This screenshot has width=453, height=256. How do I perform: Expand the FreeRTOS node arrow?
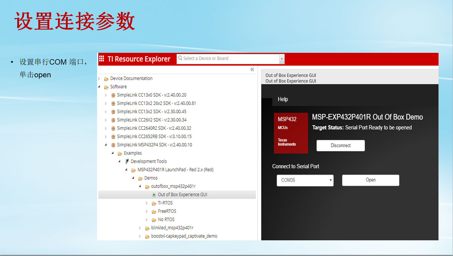[x=147, y=211]
